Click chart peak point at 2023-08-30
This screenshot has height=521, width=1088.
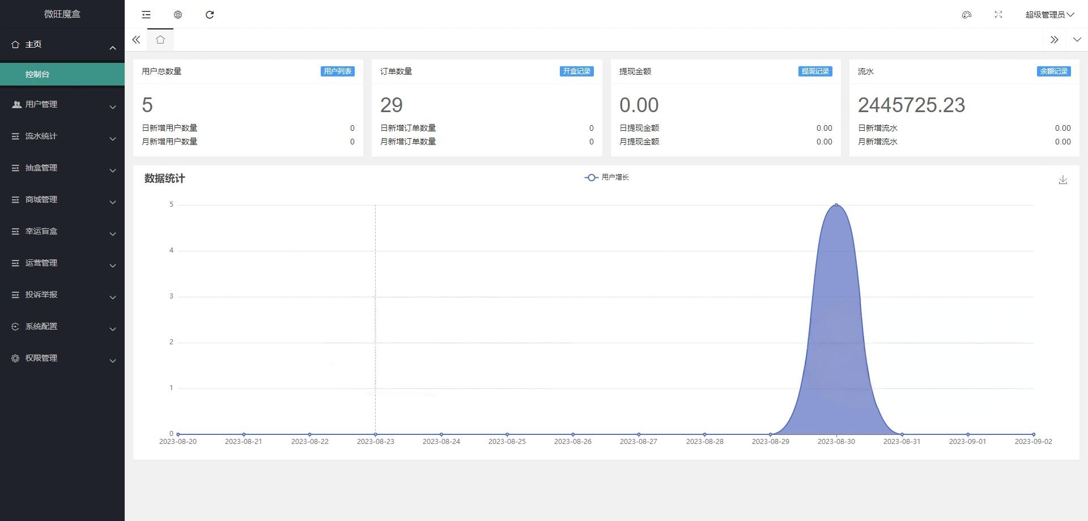[836, 205]
